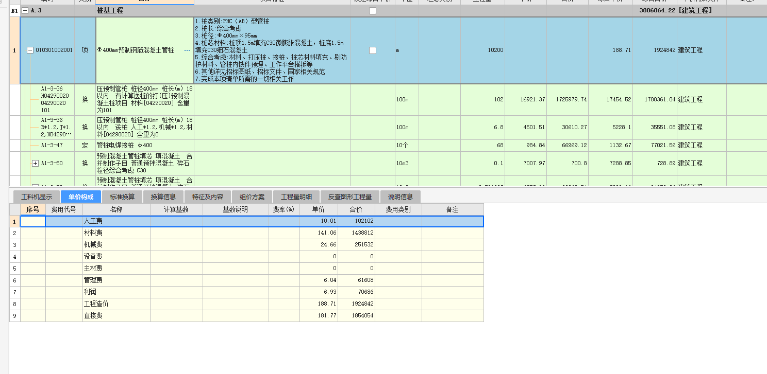This screenshot has width=767, height=374.
Task: Select the 工程造价 row
Action: click(x=247, y=304)
